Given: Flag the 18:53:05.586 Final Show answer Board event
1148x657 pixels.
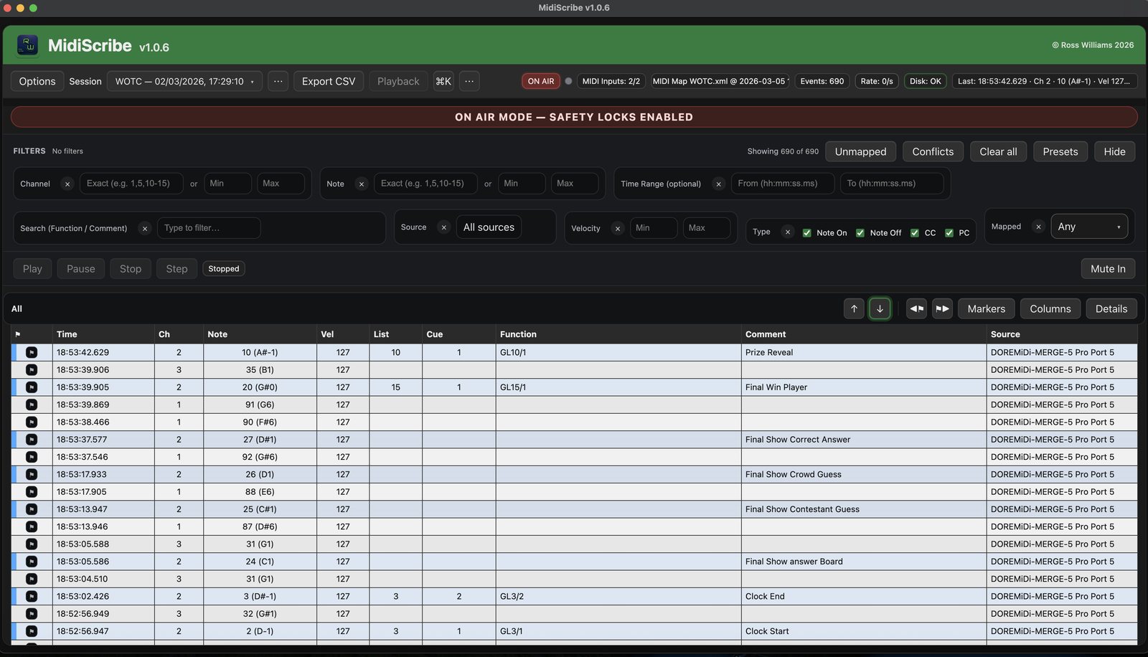Looking at the screenshot, I should click(x=32, y=562).
